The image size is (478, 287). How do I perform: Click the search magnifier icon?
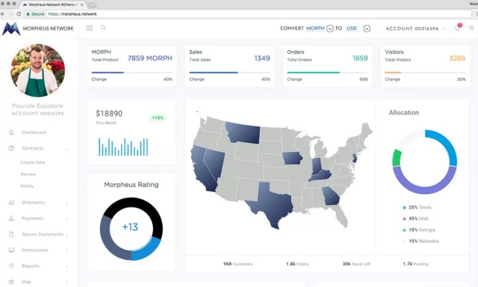[103, 28]
